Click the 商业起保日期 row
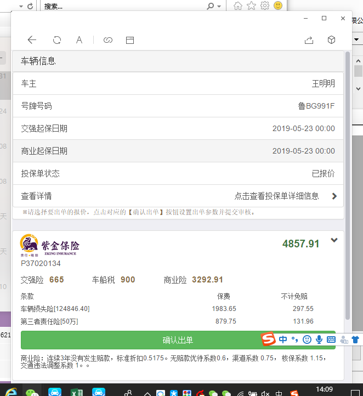This screenshot has width=363, height=396. (178, 151)
